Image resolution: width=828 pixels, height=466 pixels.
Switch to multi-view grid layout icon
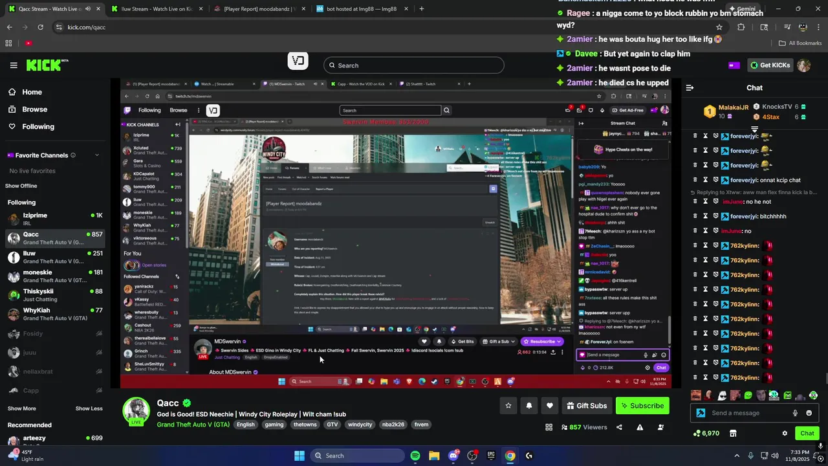(x=549, y=427)
